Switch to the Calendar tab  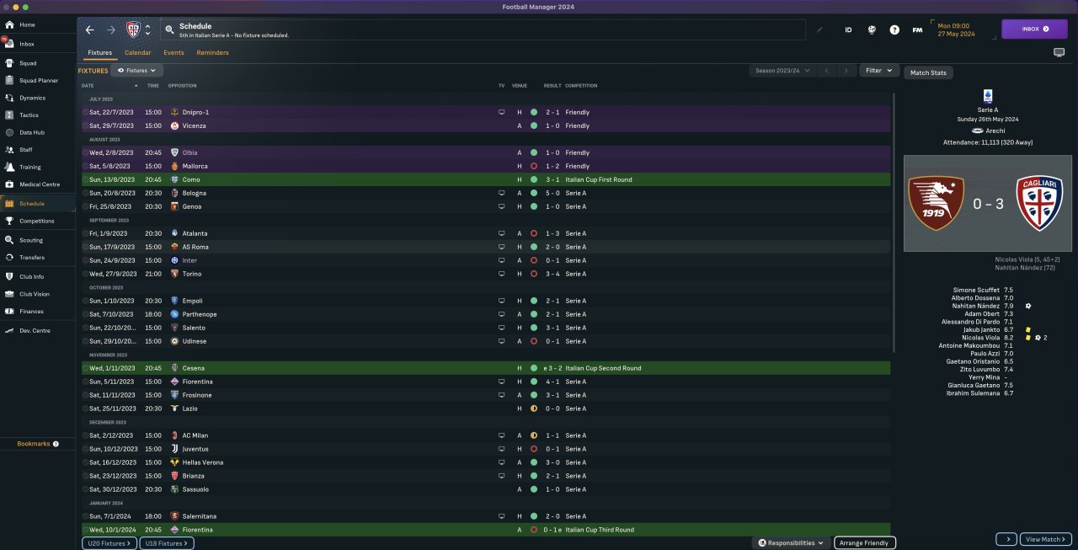point(138,53)
